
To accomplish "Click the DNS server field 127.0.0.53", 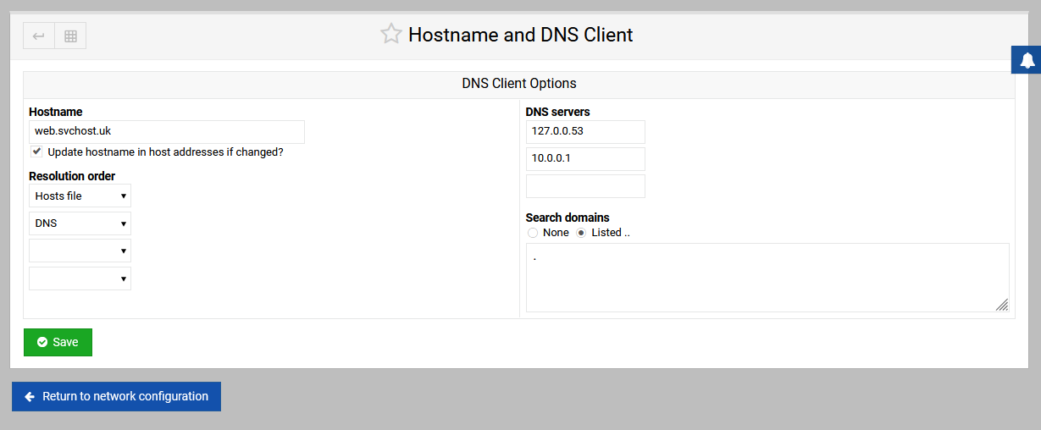I will click(x=585, y=132).
